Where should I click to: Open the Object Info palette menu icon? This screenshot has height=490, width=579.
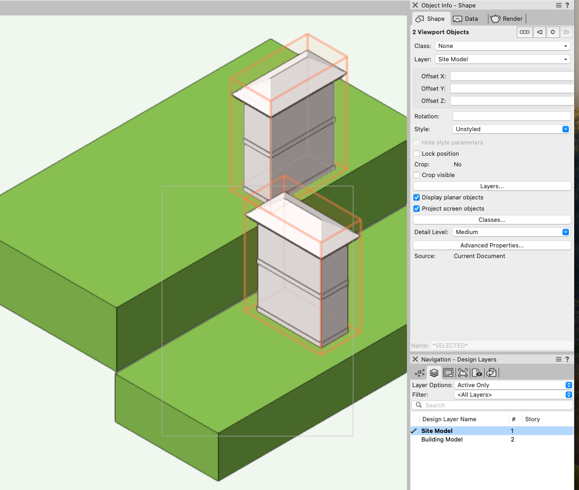click(x=559, y=5)
